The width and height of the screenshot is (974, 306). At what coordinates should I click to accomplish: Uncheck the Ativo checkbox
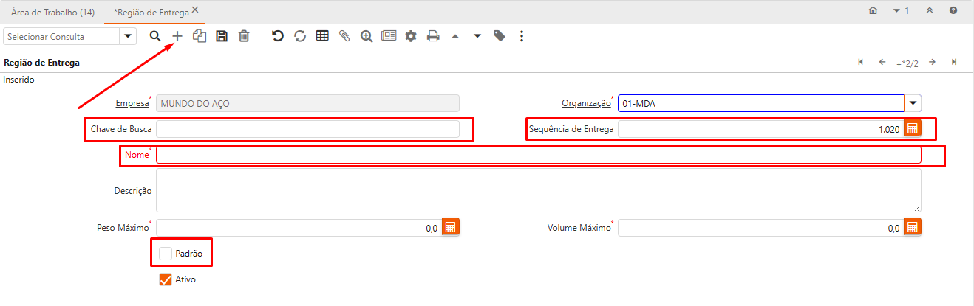(x=166, y=279)
